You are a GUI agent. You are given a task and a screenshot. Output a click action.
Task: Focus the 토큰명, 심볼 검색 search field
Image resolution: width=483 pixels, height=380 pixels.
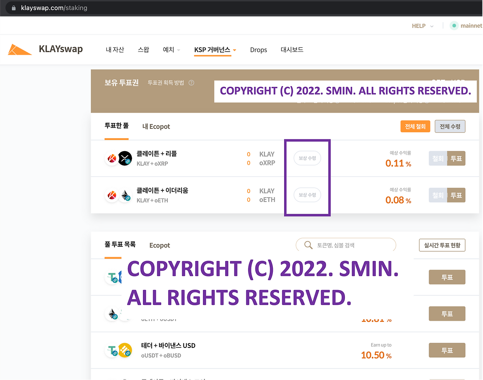click(346, 245)
